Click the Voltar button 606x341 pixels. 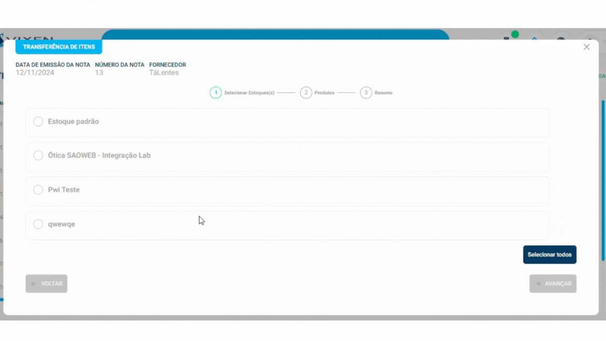[x=46, y=283]
